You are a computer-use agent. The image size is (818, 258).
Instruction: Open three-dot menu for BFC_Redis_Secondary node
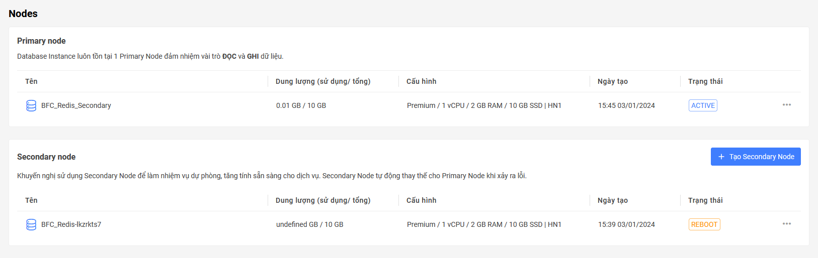point(787,105)
